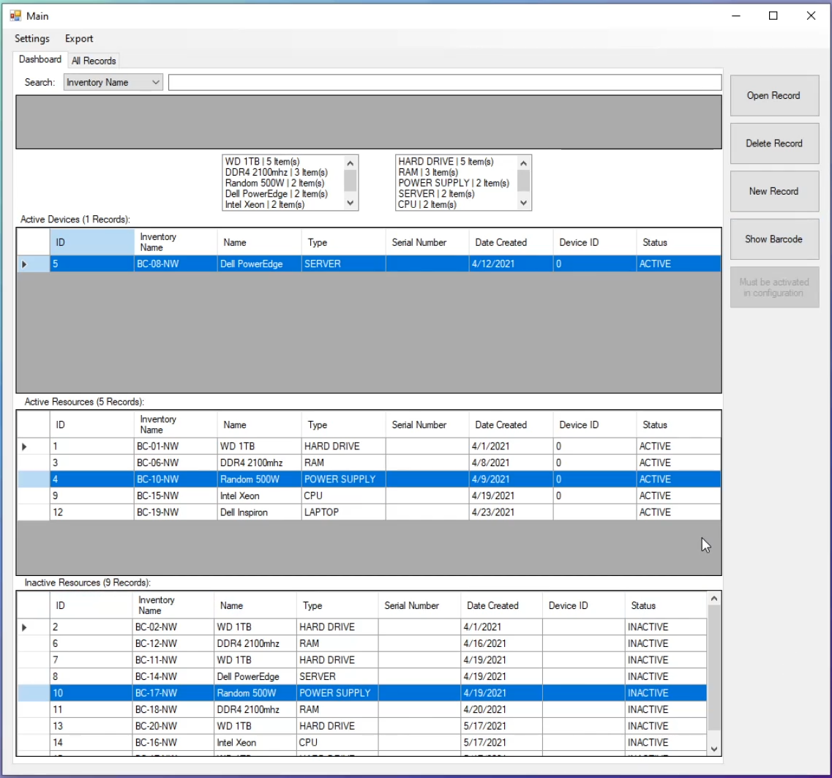The image size is (832, 778).
Task: Click the Main window app icon
Action: click(x=15, y=15)
